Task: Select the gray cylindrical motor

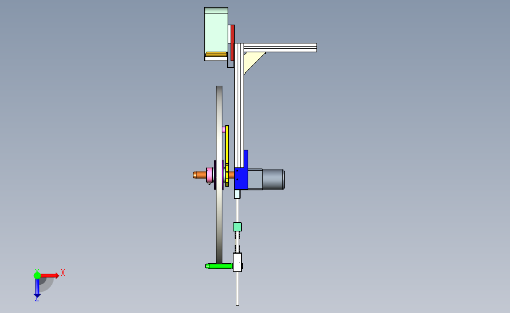Action: tap(274, 179)
